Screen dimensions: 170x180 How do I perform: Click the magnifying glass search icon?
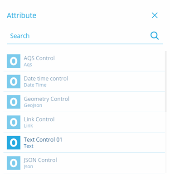pyautogui.click(x=155, y=36)
